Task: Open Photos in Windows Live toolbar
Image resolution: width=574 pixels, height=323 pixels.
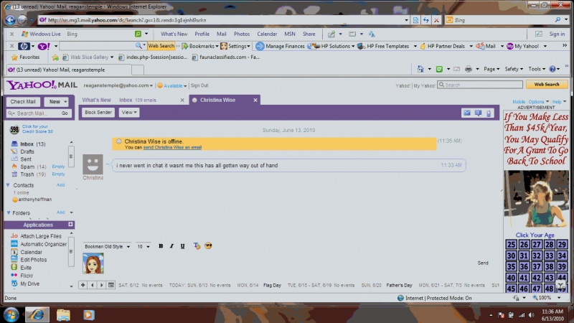Action: click(242, 34)
